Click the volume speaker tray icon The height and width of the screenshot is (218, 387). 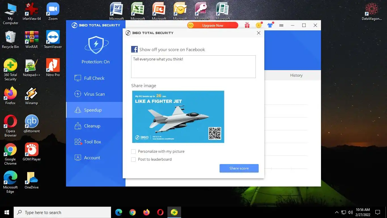(350, 212)
